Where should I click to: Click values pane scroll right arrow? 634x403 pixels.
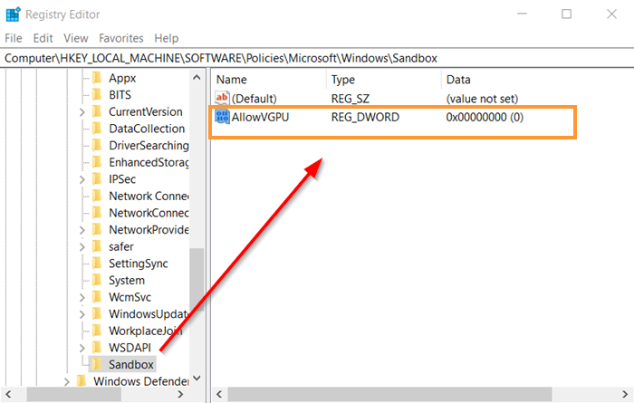[x=625, y=394]
